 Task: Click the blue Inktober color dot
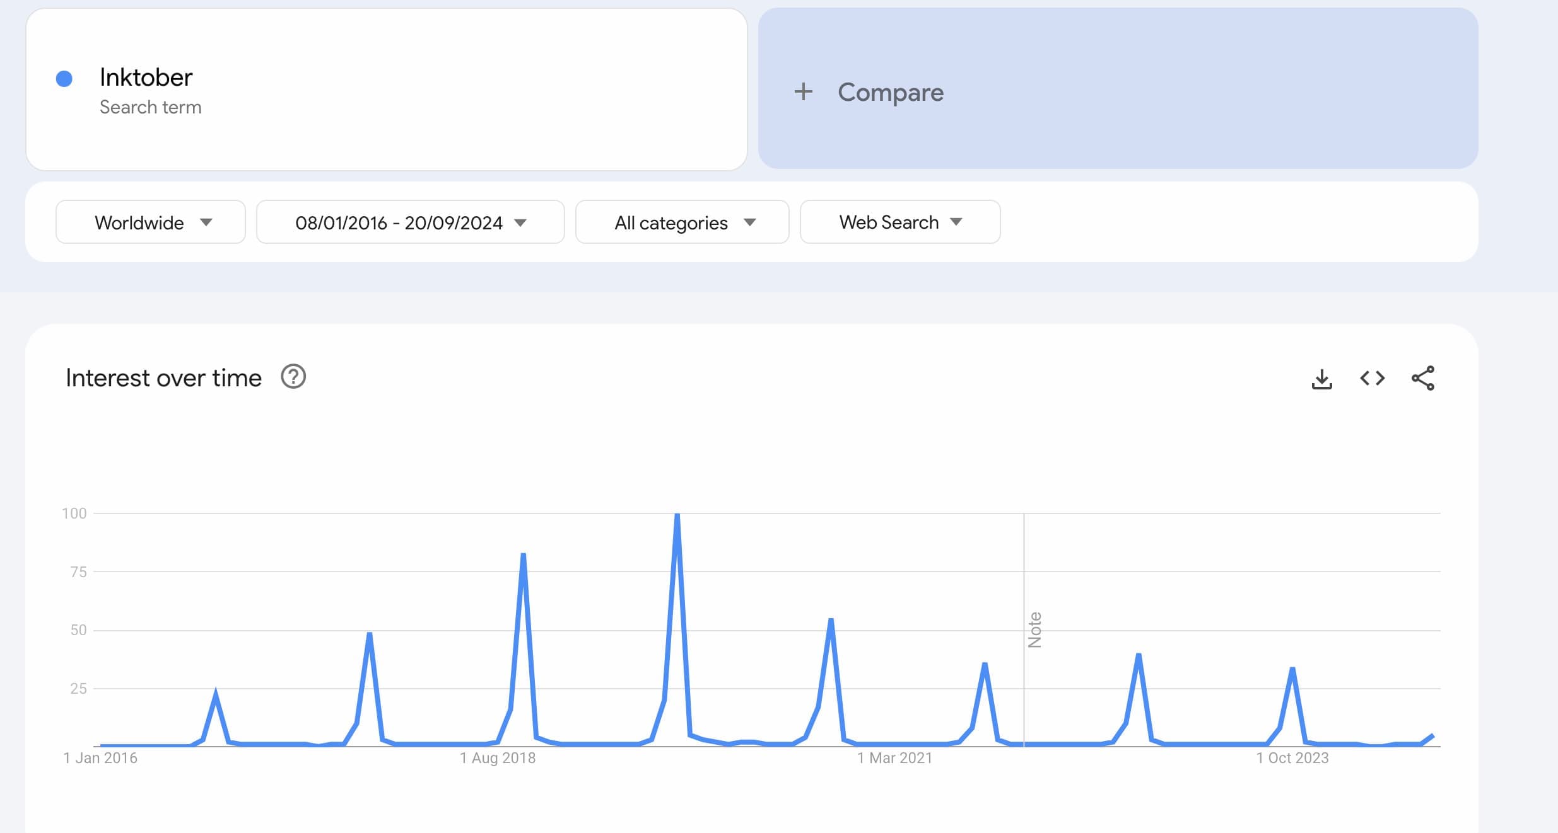[64, 79]
